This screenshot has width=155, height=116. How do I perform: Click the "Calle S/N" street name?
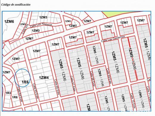[25, 29]
